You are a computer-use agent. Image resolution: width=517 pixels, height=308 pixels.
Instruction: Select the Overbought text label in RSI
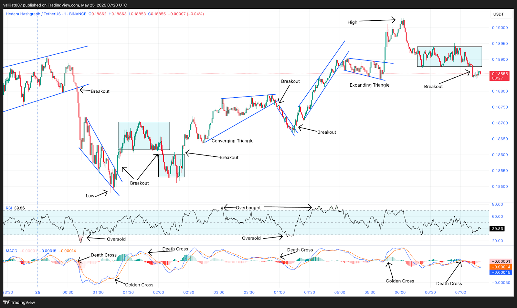coord(248,208)
